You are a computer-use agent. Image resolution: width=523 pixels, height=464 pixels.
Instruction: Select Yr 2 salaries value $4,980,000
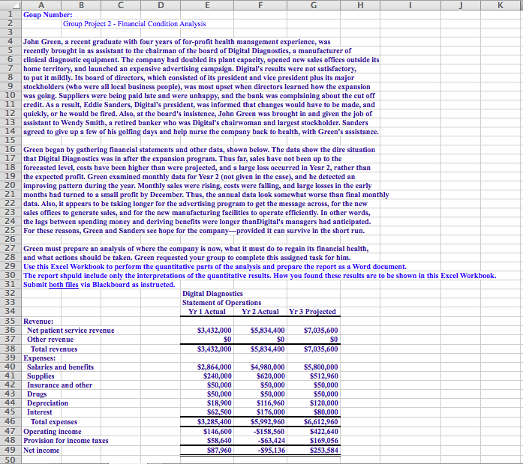pyautogui.click(x=268, y=367)
